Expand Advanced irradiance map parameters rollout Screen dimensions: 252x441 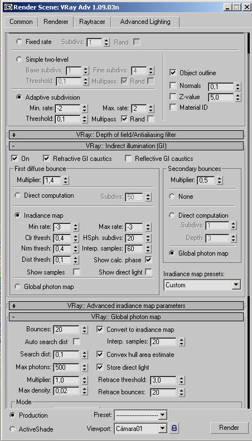[126, 306]
